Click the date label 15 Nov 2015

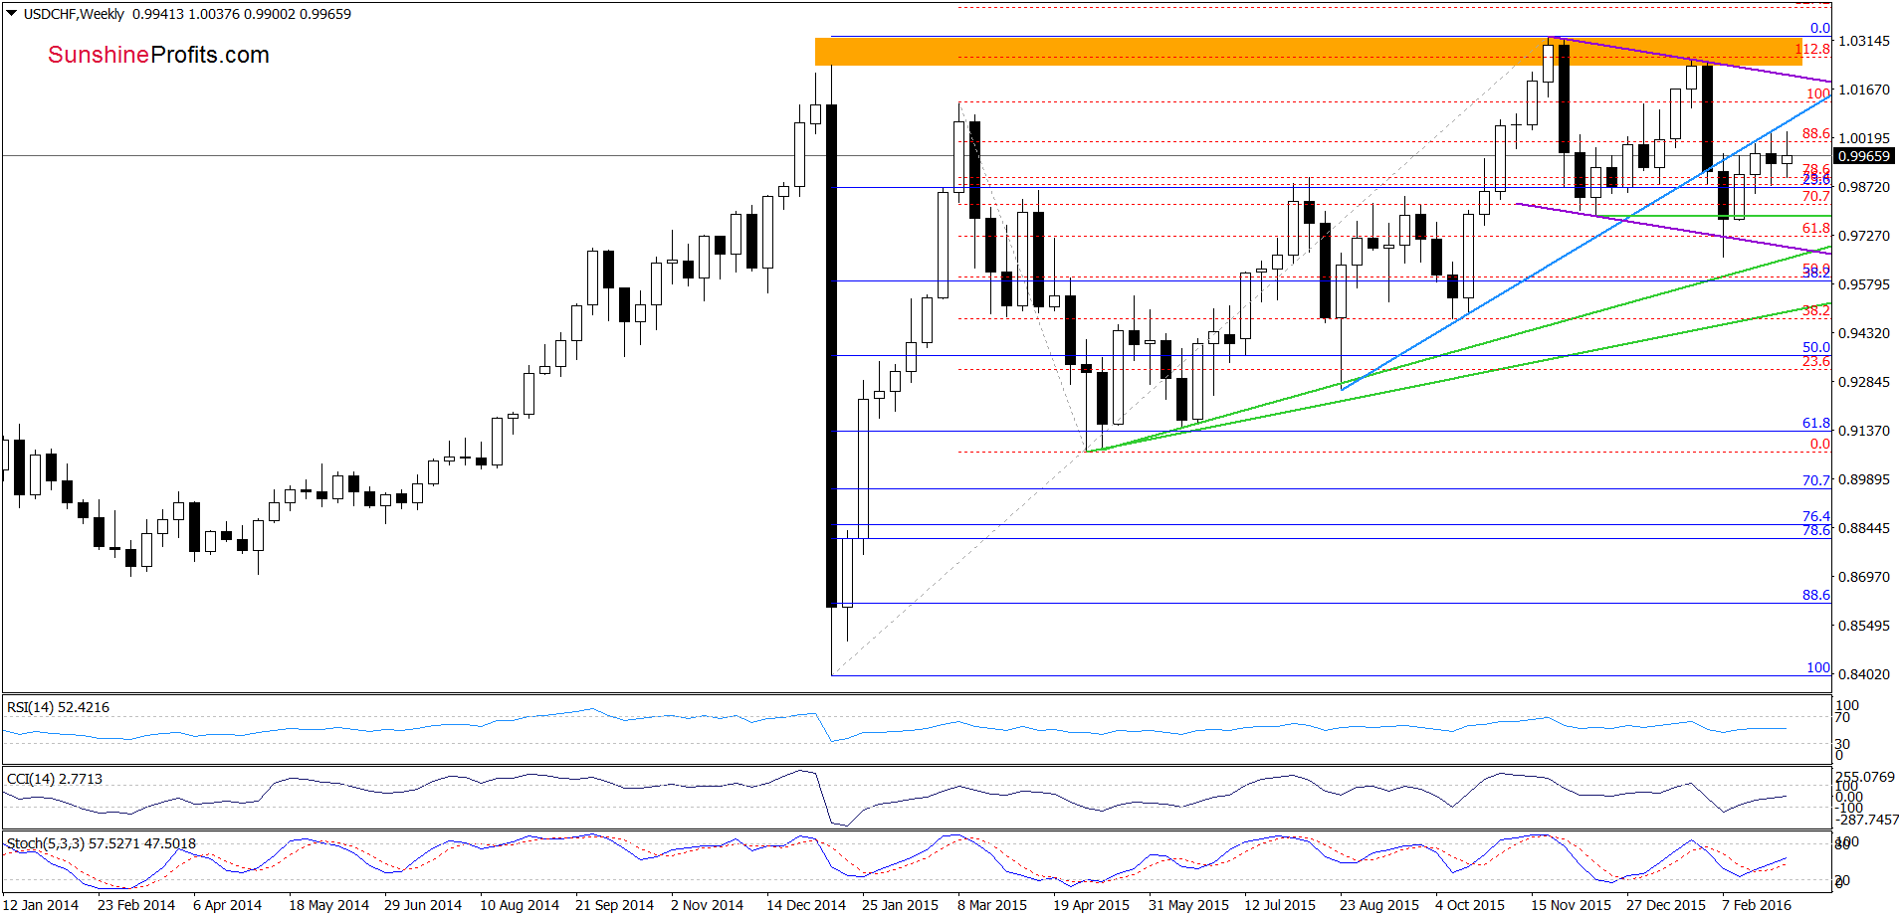point(1571,905)
